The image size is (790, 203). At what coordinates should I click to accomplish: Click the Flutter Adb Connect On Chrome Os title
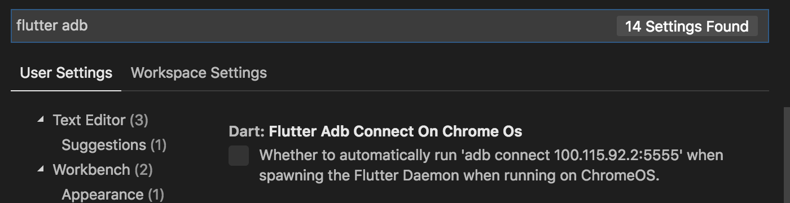pos(396,131)
